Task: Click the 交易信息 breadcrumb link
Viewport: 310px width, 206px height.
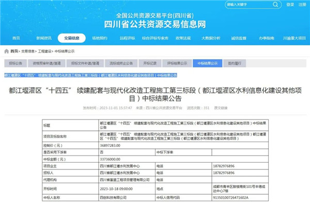Action: (28, 51)
